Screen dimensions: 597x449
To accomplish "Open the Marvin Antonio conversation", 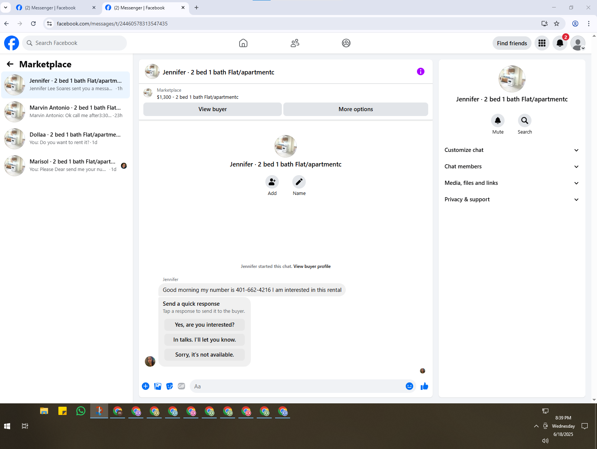I will point(66,112).
